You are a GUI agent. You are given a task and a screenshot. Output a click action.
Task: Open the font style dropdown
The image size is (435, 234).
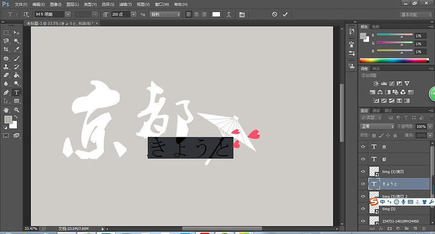[95, 14]
